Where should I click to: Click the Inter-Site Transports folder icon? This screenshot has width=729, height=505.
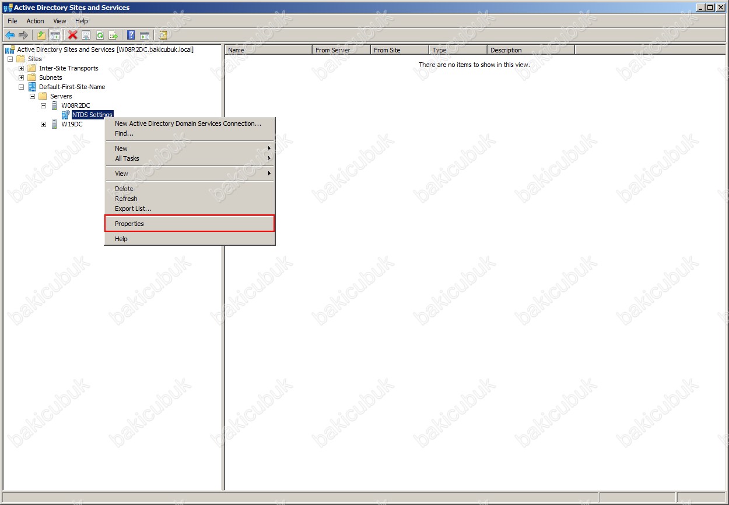[x=31, y=68]
